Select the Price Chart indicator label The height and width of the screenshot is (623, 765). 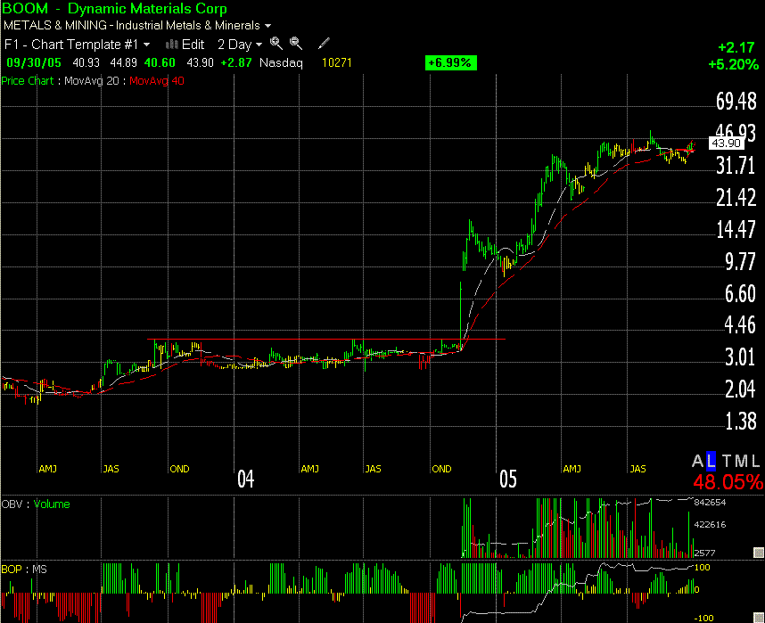[x=27, y=80]
